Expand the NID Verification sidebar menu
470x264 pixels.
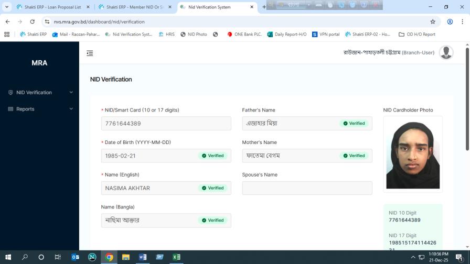click(x=39, y=93)
